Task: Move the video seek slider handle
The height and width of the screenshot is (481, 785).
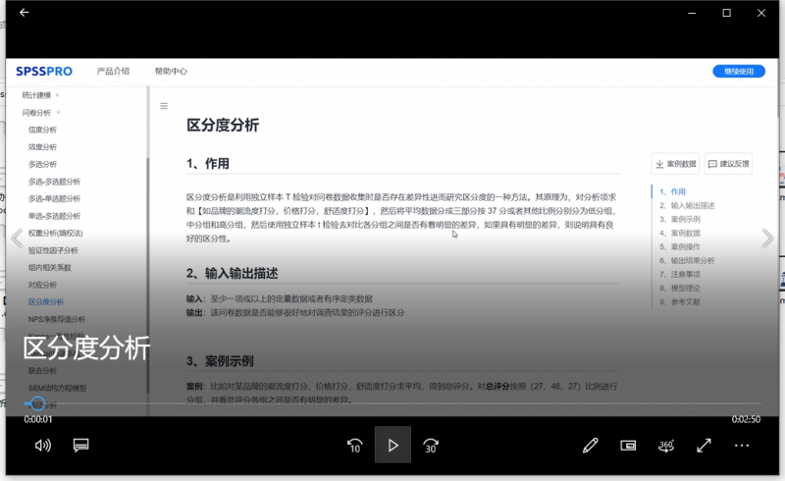Action: 37,403
